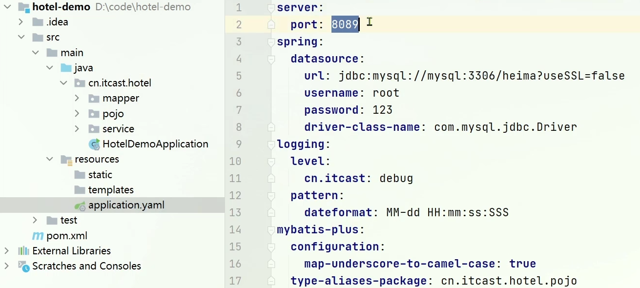Screen dimensions: 640x288
Task: Toggle code fold marker at server line
Action: pyautogui.click(x=271, y=8)
